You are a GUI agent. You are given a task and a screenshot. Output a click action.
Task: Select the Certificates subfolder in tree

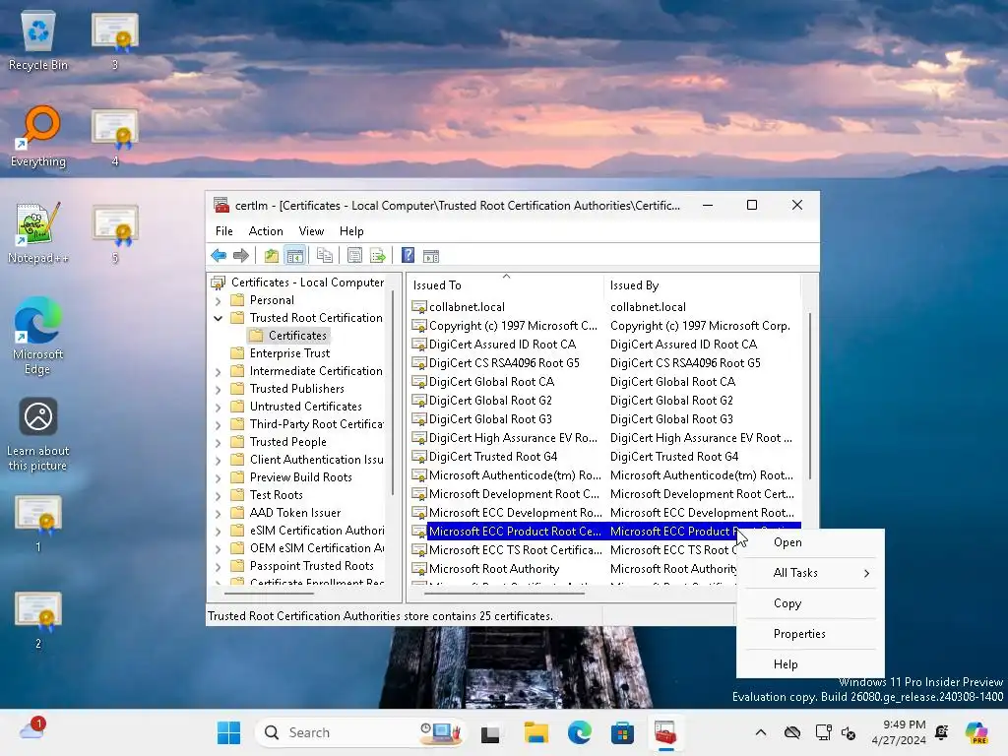(x=297, y=336)
